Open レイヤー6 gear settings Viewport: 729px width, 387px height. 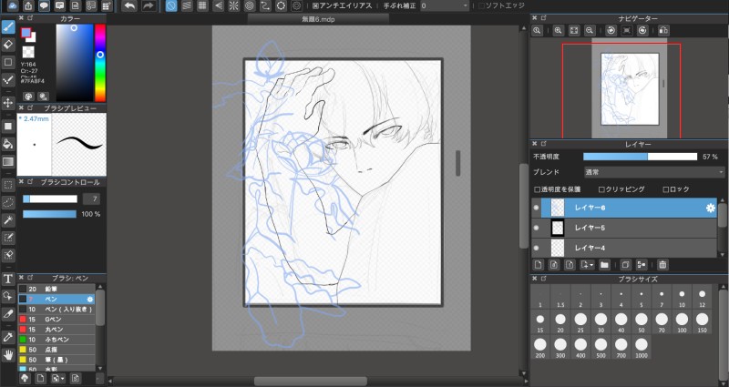point(711,209)
